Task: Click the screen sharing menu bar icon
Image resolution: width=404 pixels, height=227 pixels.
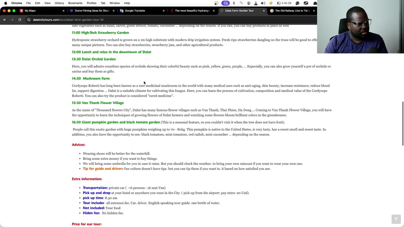Action: [225, 3]
